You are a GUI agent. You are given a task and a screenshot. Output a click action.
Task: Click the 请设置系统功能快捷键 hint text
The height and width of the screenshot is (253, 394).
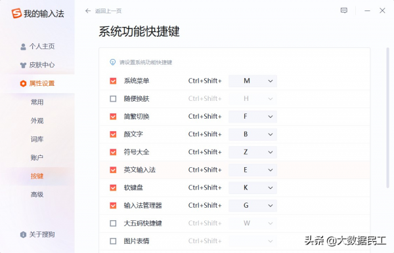tap(146, 62)
